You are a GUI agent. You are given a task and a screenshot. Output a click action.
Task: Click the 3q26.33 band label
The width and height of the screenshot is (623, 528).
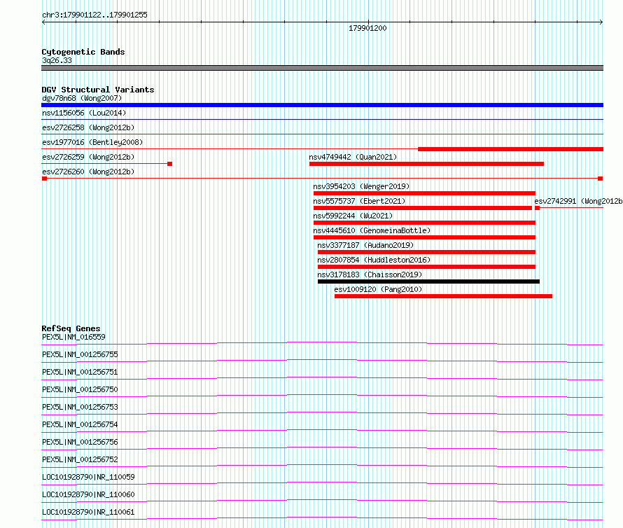57,60
